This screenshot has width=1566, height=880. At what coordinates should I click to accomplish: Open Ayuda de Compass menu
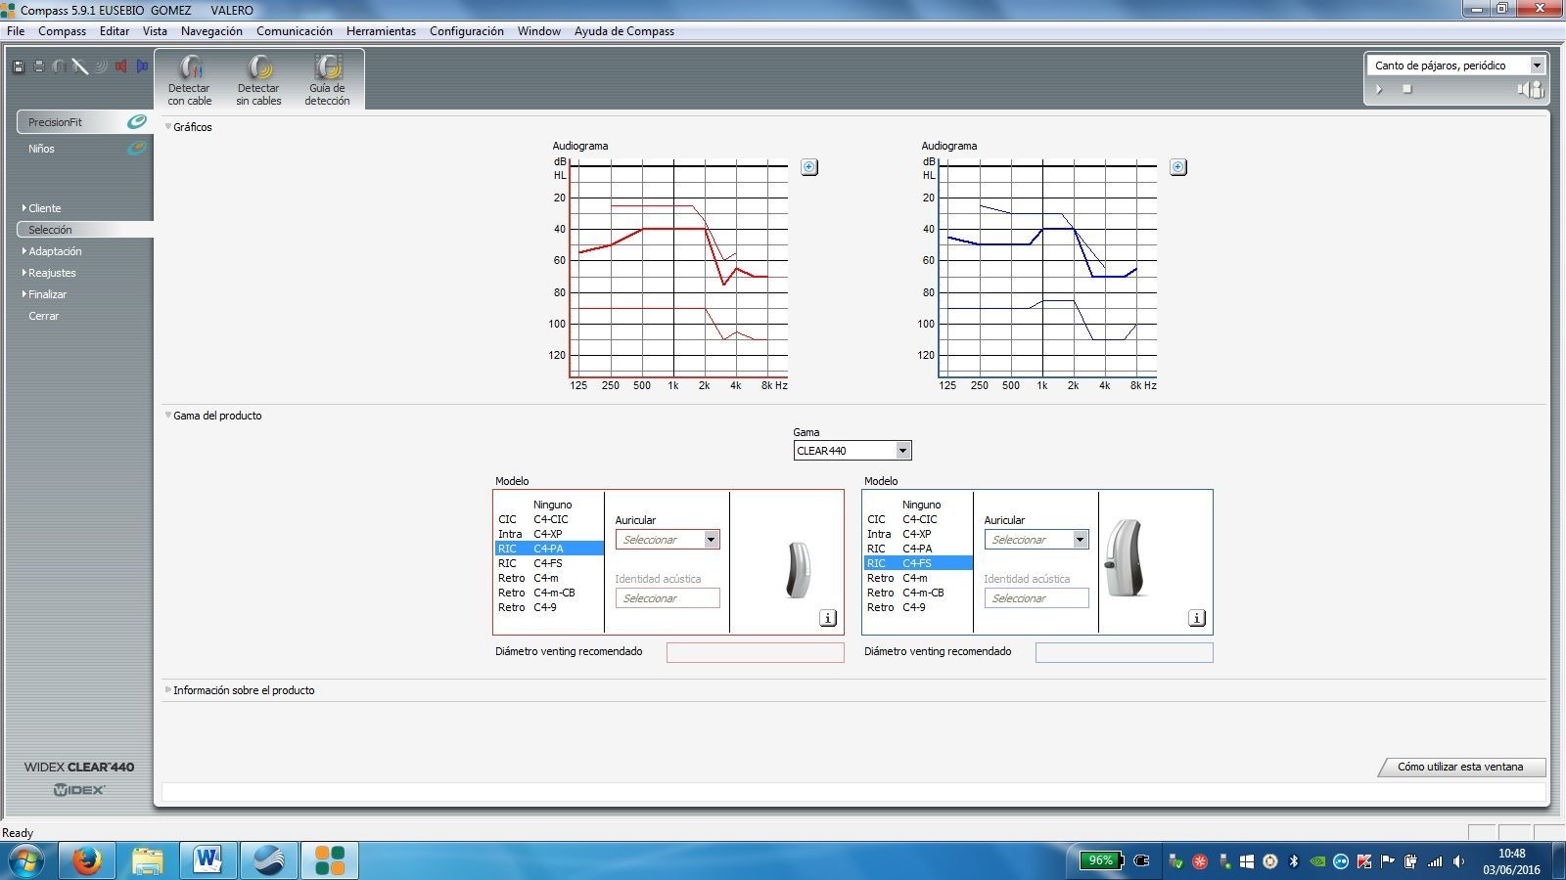click(624, 31)
